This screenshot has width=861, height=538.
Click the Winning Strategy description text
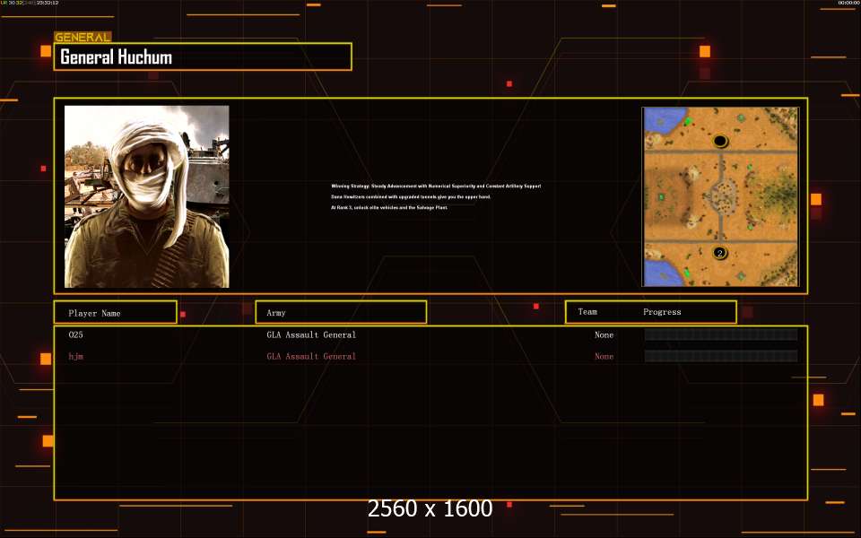click(436, 186)
